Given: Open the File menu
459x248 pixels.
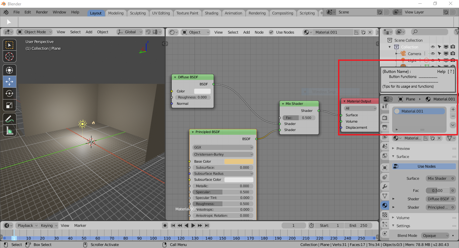Looking at the screenshot, I should coord(16,12).
